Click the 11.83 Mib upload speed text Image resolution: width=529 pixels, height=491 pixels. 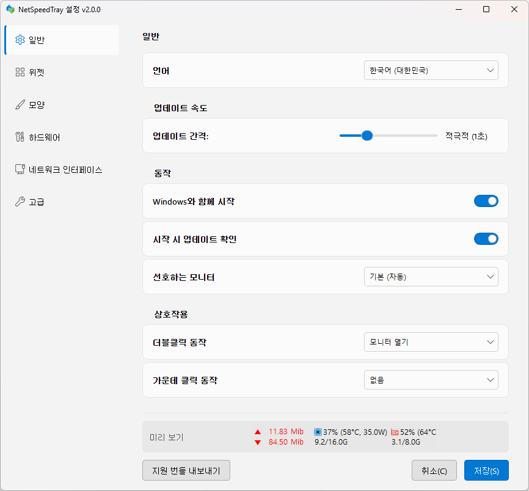point(286,432)
